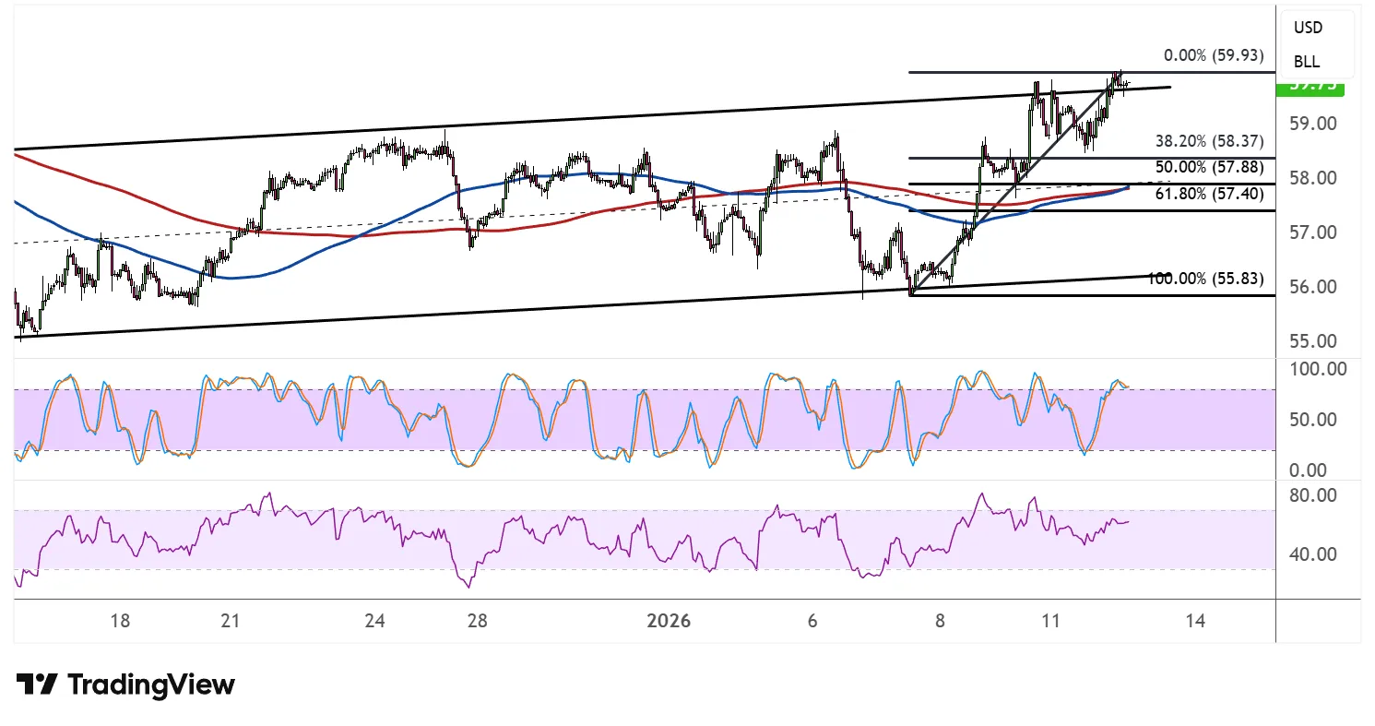This screenshot has width=1375, height=726.
Task: Click the 100.00 stochastic scale label
Action: pyautogui.click(x=1317, y=369)
